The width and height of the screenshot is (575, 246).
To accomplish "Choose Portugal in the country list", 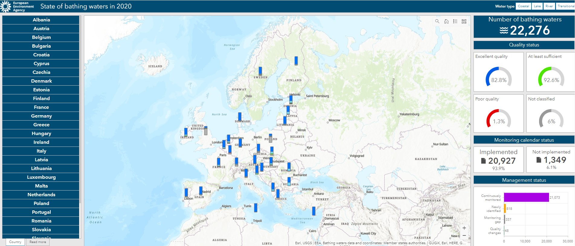I will click(41, 212).
